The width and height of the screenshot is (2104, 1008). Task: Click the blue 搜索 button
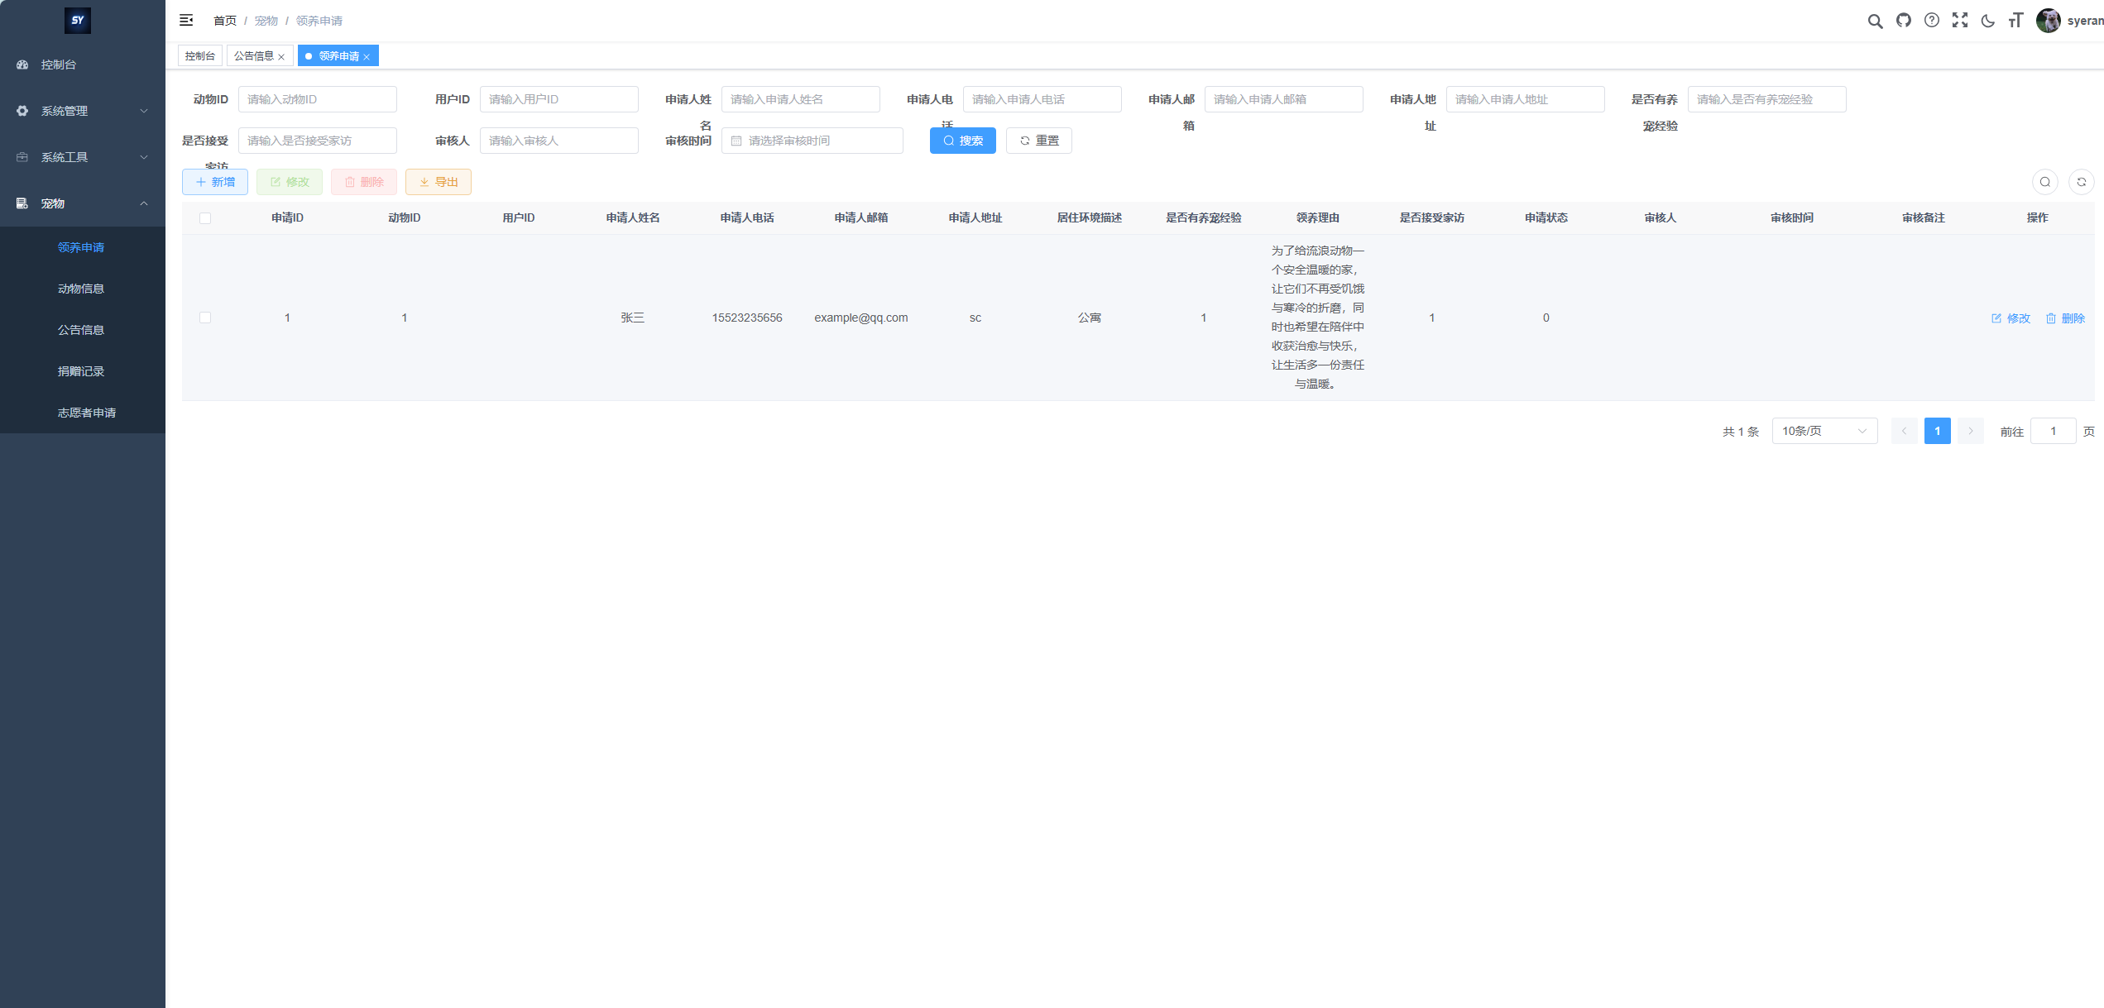962,141
